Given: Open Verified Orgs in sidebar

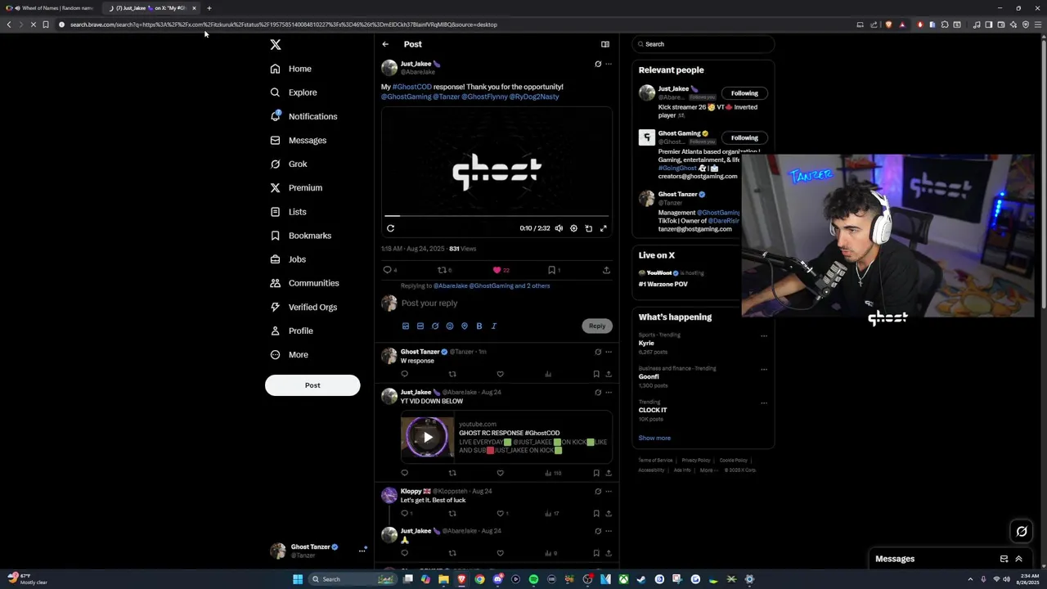Looking at the screenshot, I should click(x=303, y=307).
